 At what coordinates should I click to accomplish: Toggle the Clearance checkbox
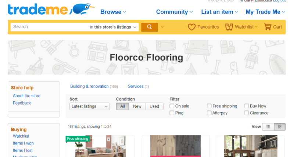tap(247, 113)
